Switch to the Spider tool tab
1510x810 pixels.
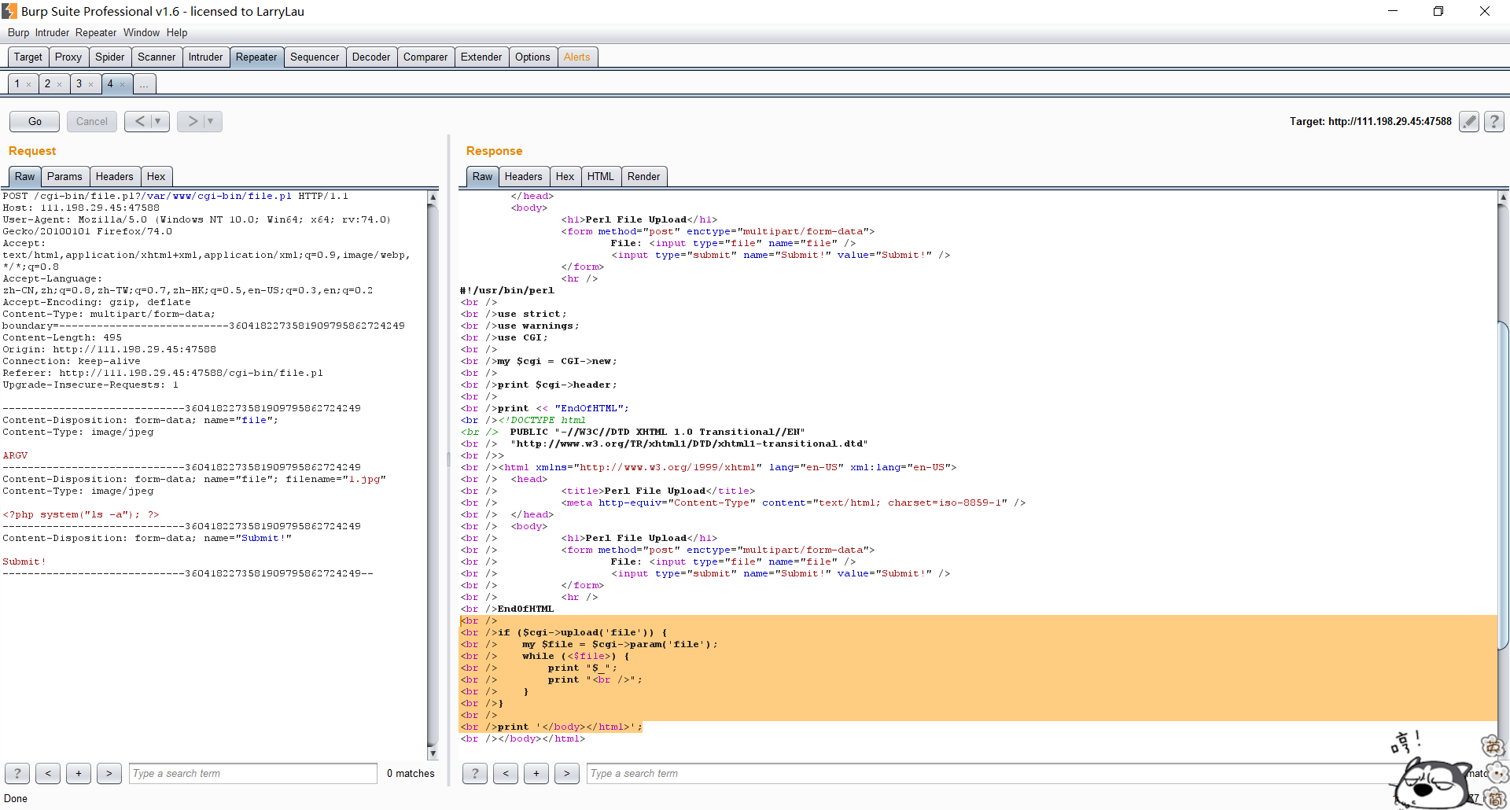click(x=110, y=57)
